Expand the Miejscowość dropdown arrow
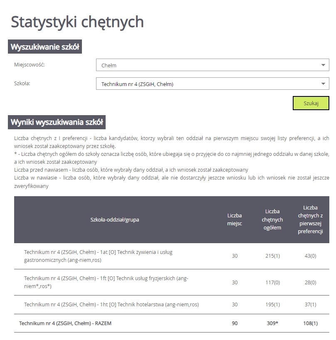336x340 pixels. point(323,65)
